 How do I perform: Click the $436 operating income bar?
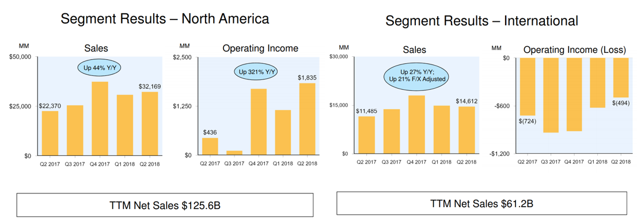210,146
